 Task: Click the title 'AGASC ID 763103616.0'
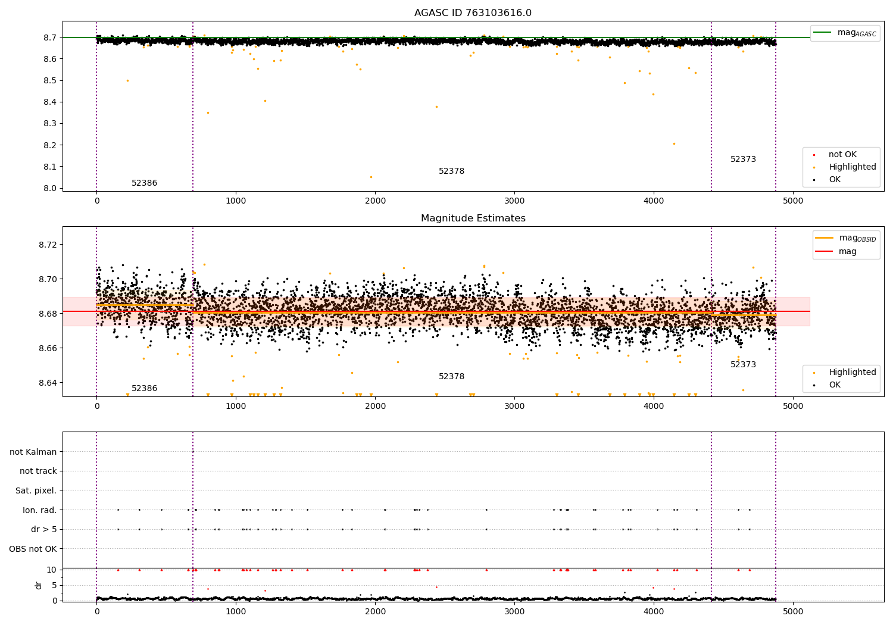pos(473,13)
